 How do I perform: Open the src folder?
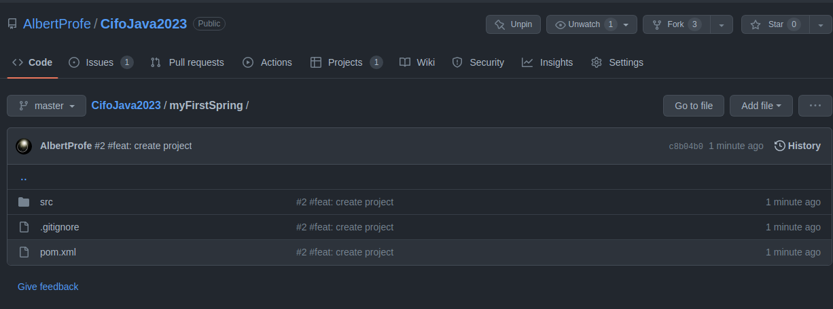(x=46, y=202)
